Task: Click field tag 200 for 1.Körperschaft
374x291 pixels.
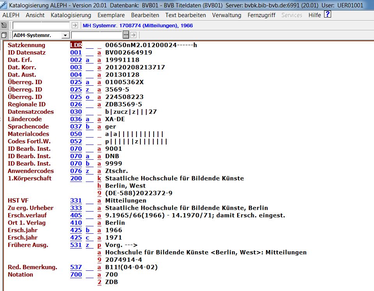Action: [x=76, y=178]
